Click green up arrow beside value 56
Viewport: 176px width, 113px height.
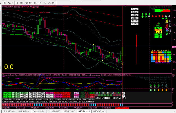(x=99, y=93)
